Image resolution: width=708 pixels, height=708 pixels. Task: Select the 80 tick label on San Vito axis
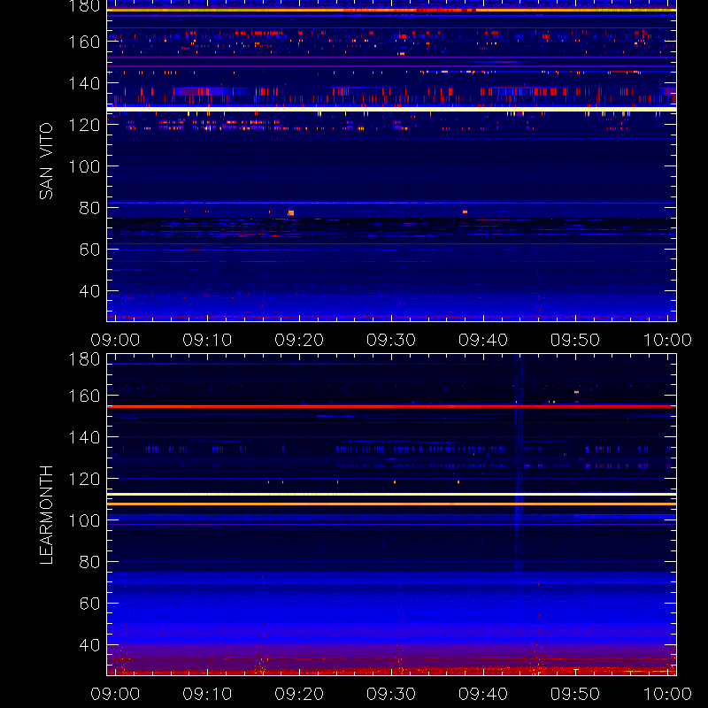coord(89,208)
